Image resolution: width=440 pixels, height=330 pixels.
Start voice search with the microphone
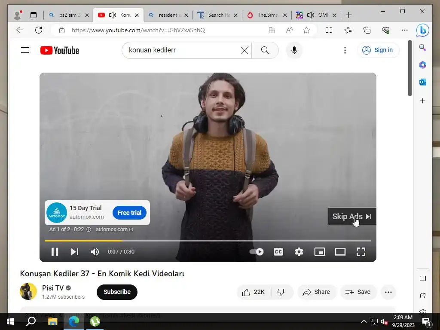(x=294, y=50)
